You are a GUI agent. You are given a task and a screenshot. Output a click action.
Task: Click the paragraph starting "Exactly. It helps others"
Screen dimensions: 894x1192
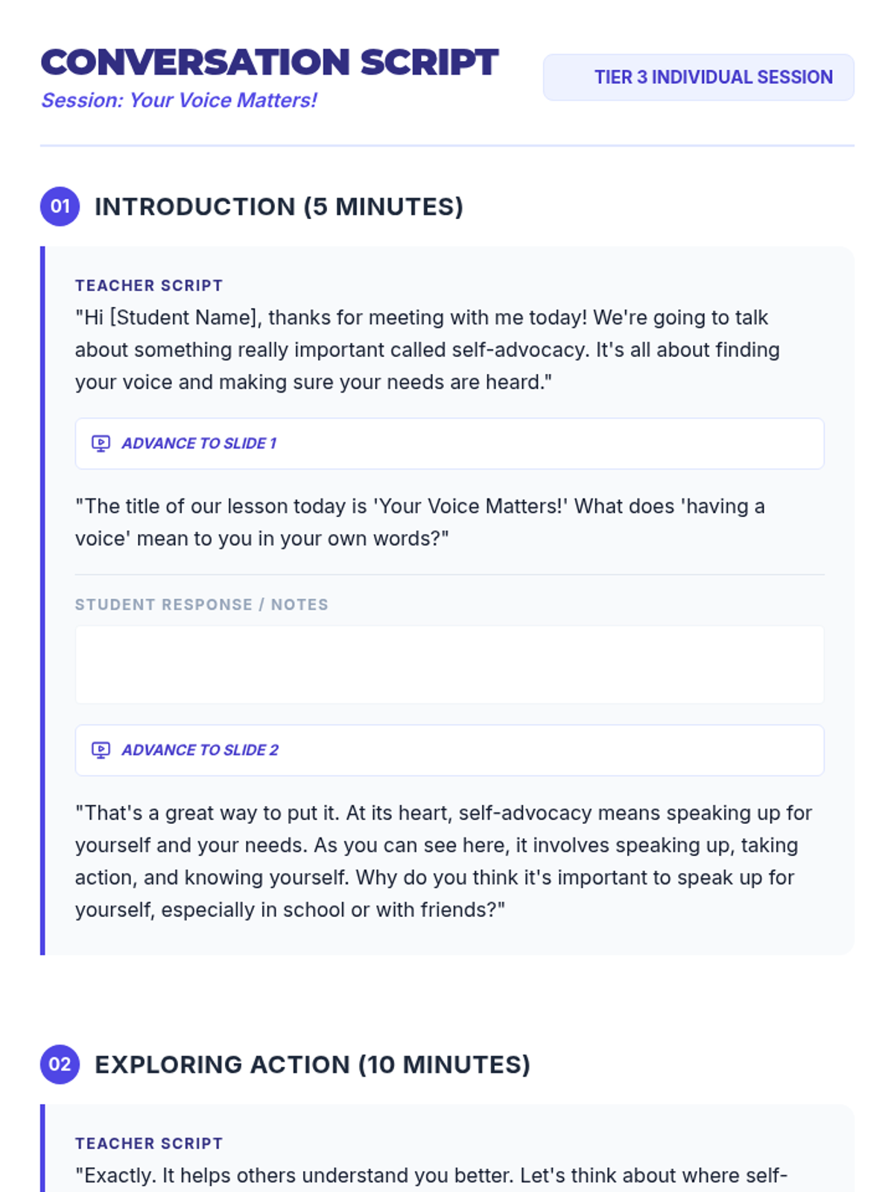[x=431, y=1176]
